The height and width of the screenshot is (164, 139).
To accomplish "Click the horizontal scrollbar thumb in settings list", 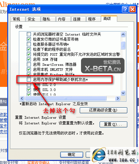I will (66, 99).
